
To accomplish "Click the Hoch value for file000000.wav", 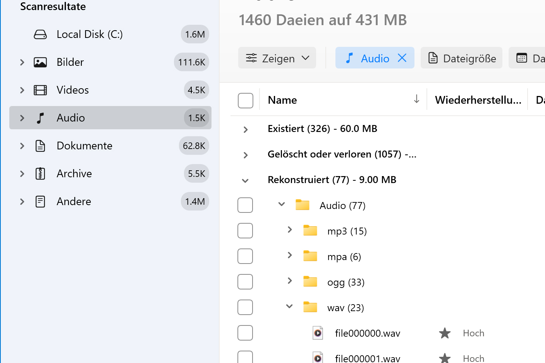I will click(473, 333).
